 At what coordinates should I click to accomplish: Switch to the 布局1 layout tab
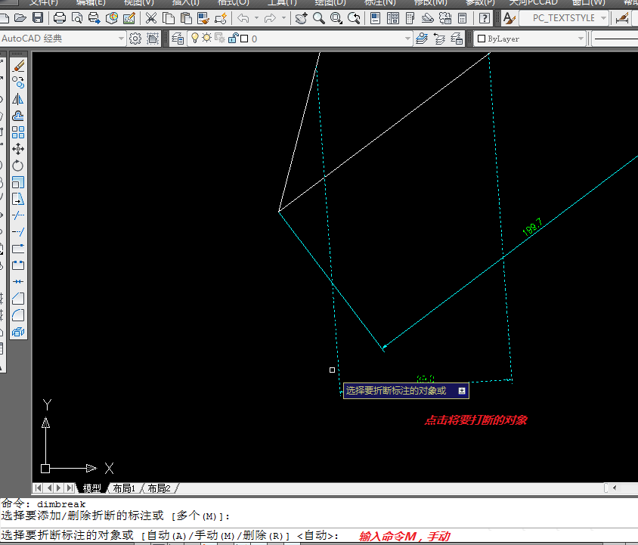[122, 488]
